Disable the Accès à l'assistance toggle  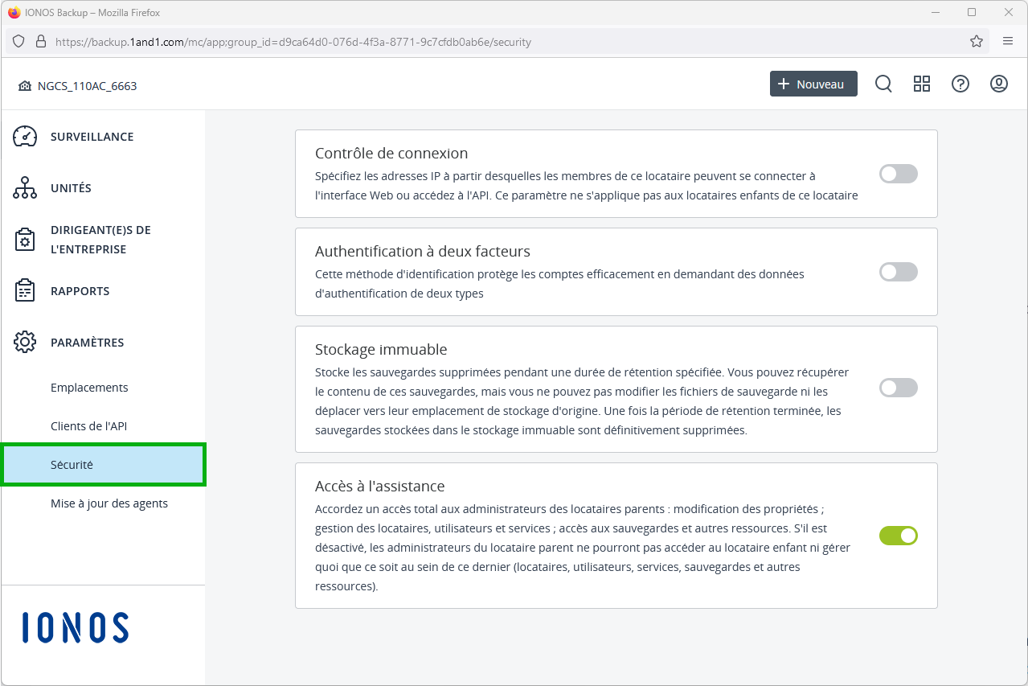(899, 536)
